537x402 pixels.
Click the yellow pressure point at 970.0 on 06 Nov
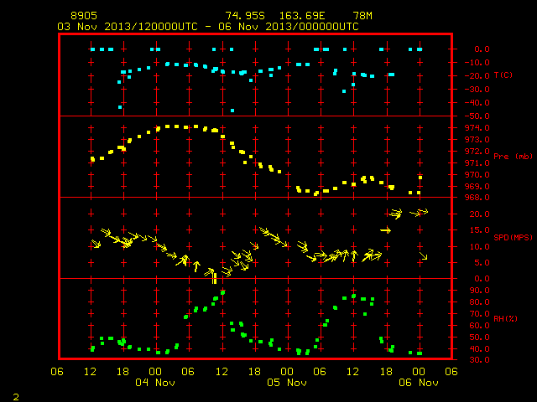tap(420, 178)
